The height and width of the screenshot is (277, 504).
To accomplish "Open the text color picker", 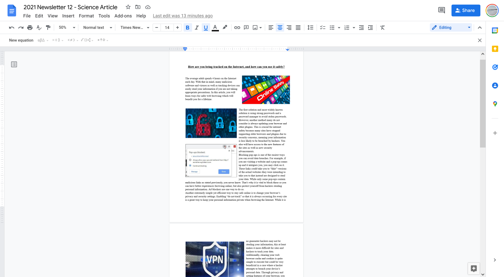I will 215,28.
